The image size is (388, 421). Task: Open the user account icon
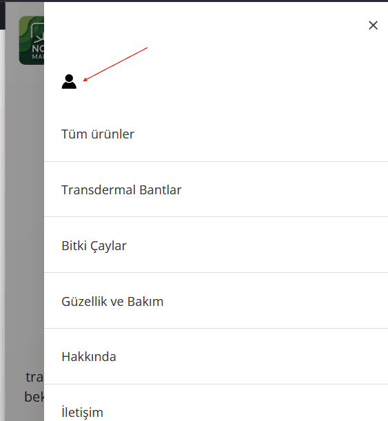tap(69, 81)
